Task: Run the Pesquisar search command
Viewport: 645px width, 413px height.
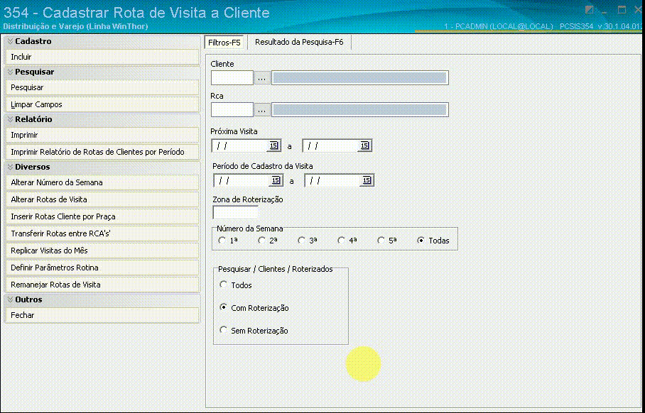Action: [x=102, y=87]
